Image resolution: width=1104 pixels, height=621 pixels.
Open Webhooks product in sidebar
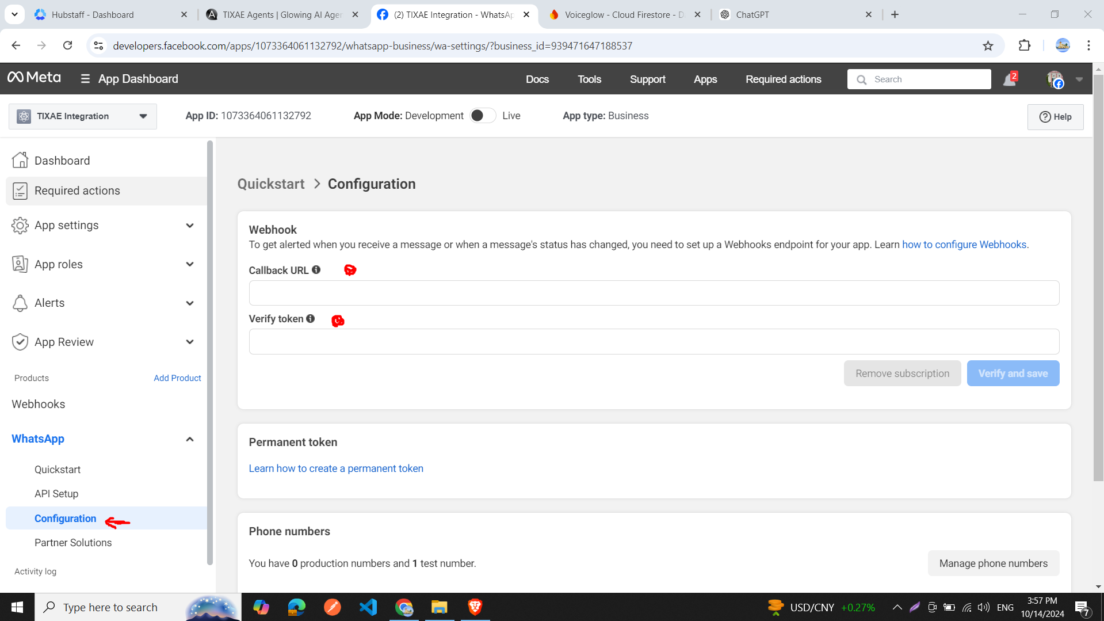click(39, 404)
